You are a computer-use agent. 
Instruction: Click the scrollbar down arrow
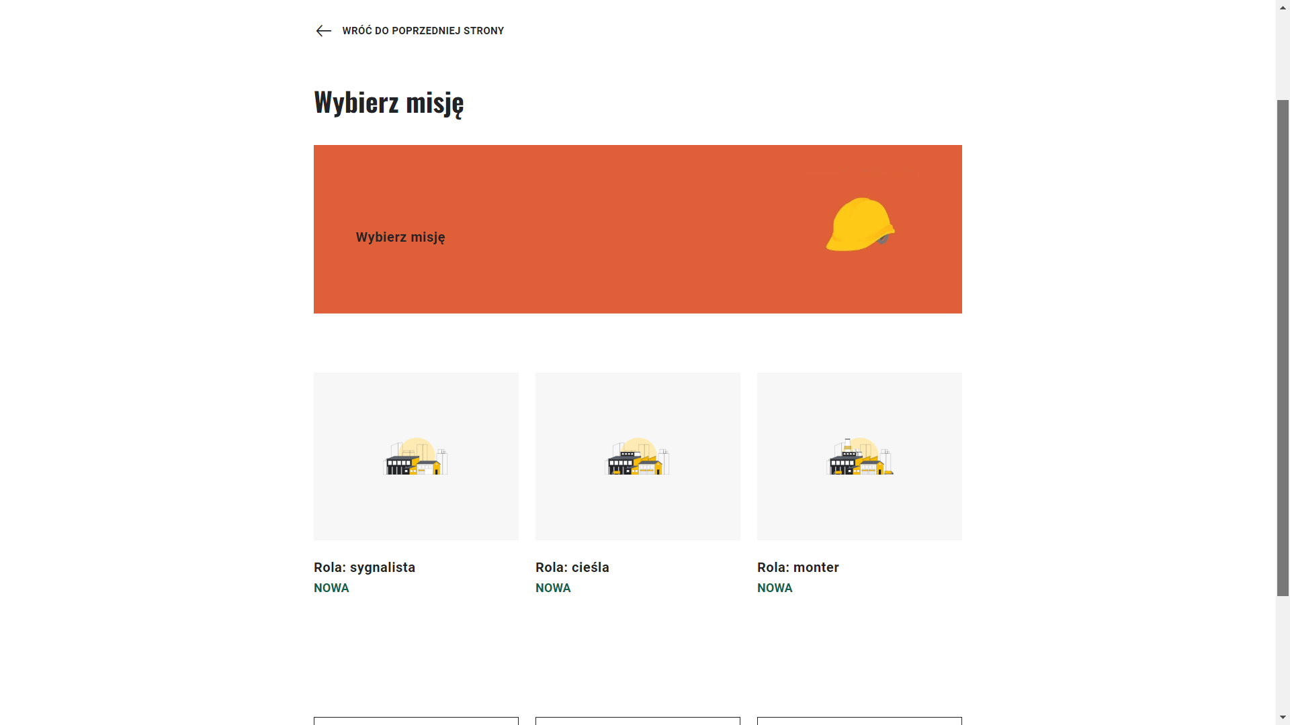[x=1283, y=718]
